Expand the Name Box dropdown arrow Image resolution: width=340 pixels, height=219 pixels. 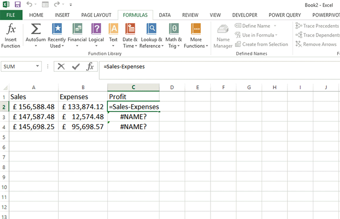(x=38, y=67)
